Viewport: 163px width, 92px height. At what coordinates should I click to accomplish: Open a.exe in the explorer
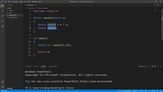[10, 13]
